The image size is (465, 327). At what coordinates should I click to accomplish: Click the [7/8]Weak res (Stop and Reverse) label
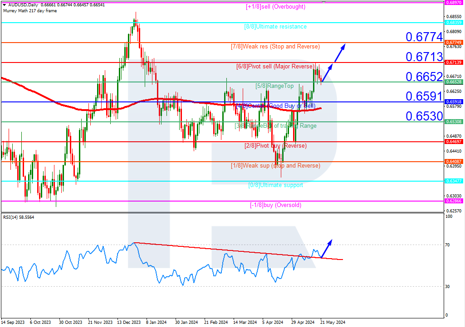tap(275, 47)
